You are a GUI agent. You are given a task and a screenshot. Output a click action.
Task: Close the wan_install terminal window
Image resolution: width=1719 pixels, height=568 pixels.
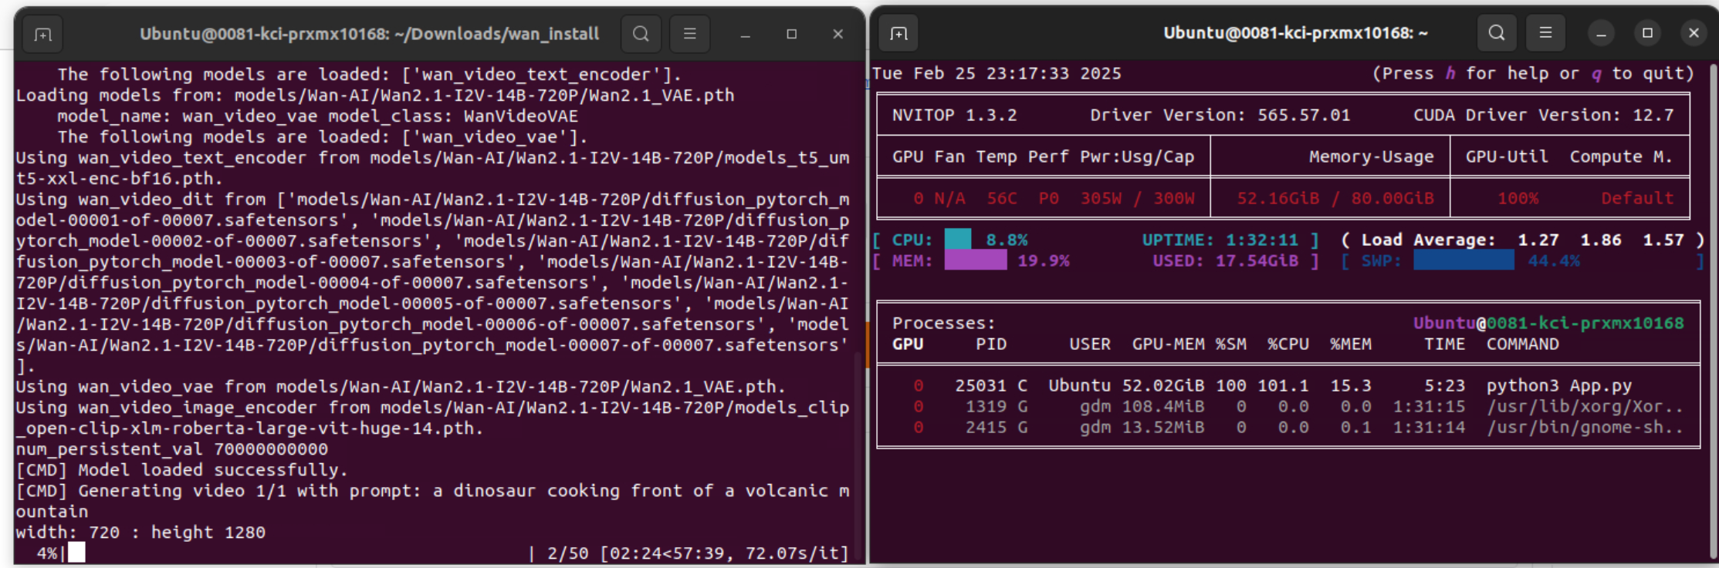coord(838,34)
